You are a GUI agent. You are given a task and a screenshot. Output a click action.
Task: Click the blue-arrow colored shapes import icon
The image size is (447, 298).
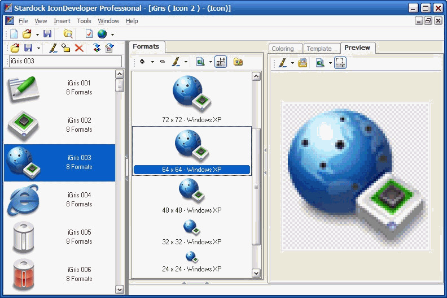coord(97,47)
